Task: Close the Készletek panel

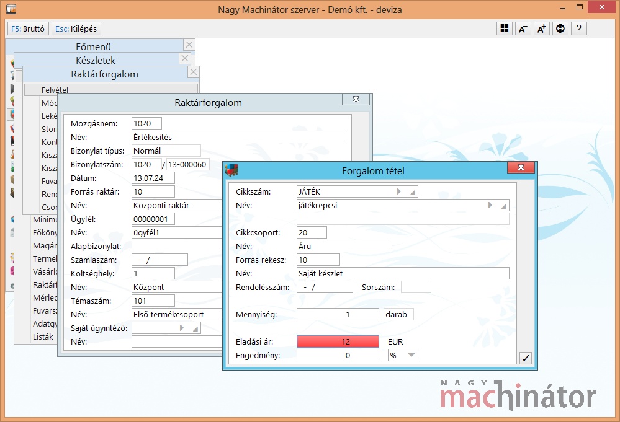Action: coord(185,58)
